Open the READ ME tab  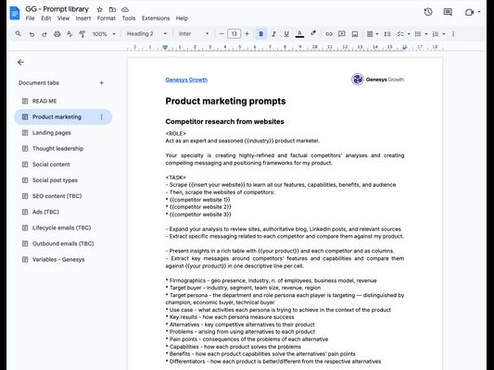coord(63,101)
